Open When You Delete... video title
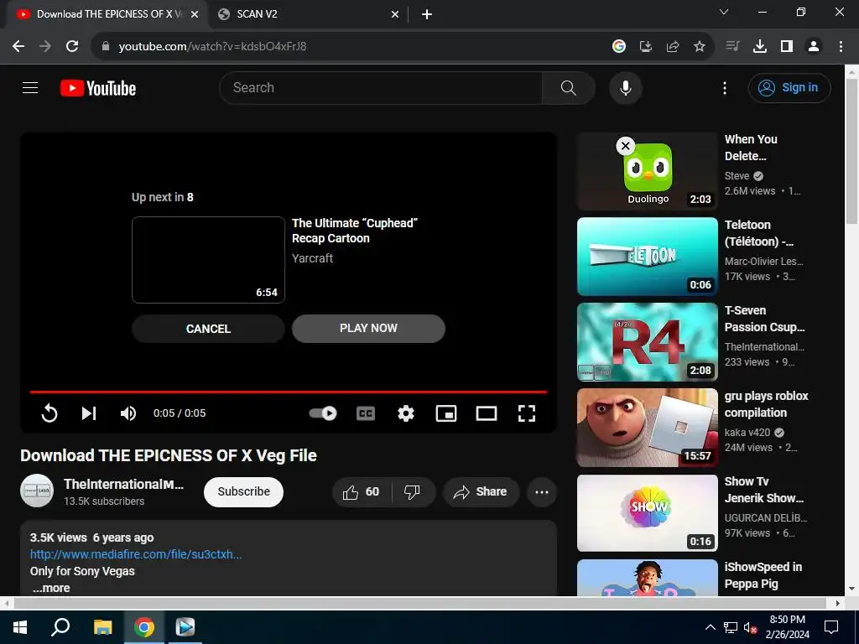The height and width of the screenshot is (644, 859). tap(751, 148)
